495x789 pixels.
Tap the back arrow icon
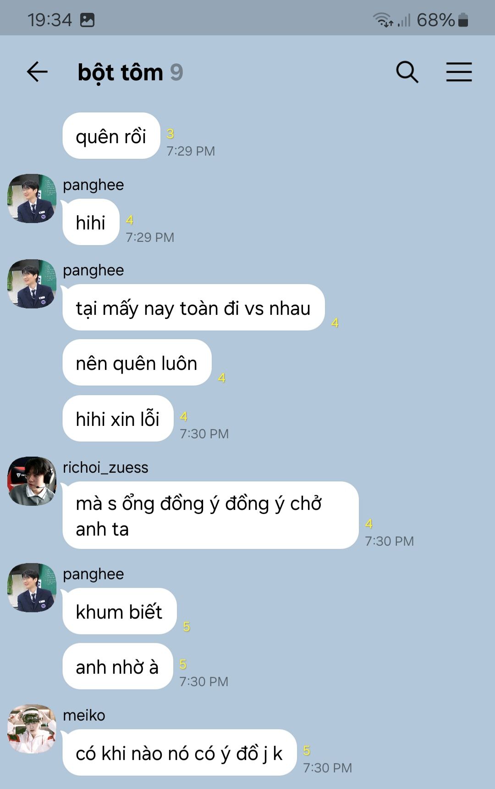pyautogui.click(x=37, y=72)
